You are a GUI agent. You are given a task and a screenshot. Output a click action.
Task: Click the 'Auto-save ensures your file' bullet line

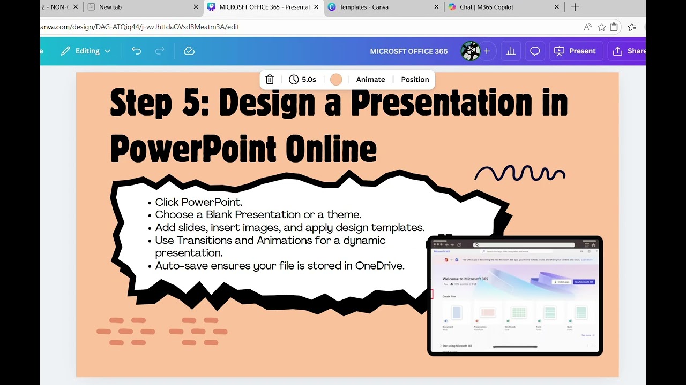[280, 266]
